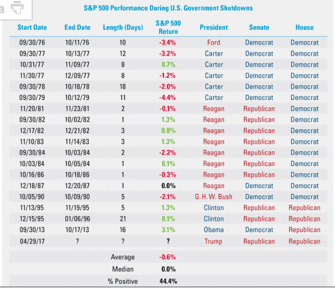
Task: Click the House column header
Action: pos(304,27)
